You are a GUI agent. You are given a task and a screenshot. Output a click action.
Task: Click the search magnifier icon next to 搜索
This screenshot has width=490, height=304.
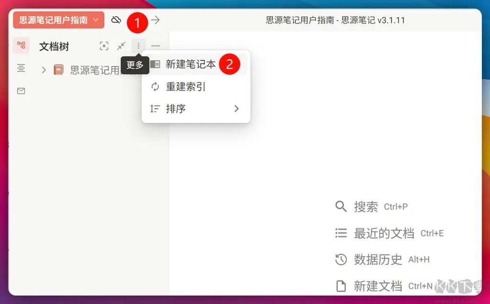(x=341, y=206)
